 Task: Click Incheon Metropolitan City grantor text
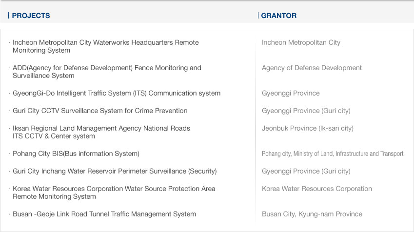[x=301, y=42]
